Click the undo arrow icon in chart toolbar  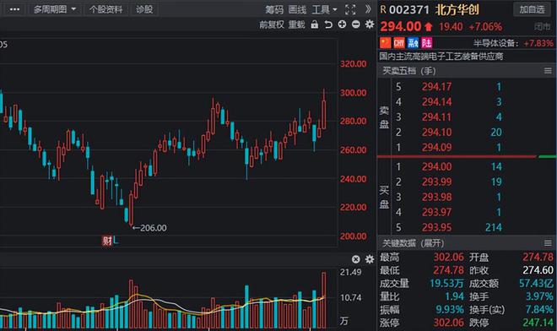[x=328, y=24]
